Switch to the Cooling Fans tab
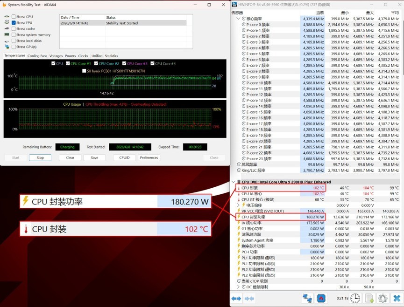The image size is (404, 307). point(37,56)
